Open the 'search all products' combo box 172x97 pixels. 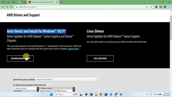[x=67, y=79]
